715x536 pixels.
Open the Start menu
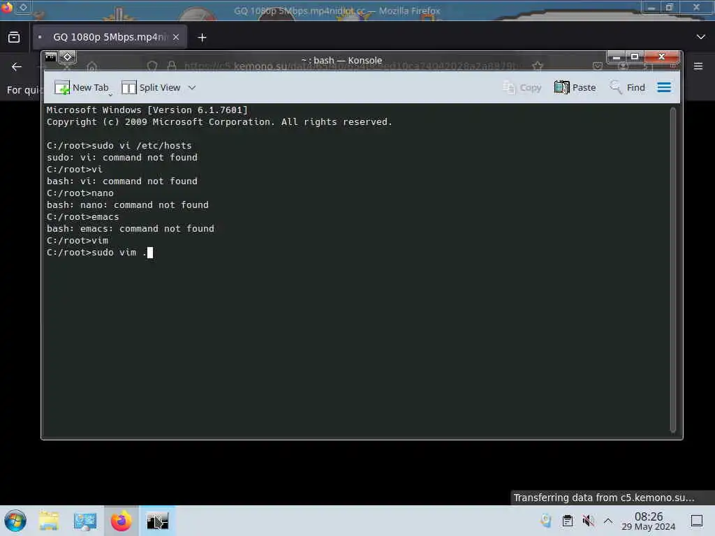click(x=15, y=521)
